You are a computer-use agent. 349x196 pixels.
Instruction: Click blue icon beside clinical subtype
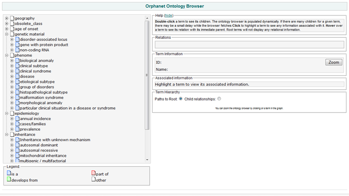17,66
